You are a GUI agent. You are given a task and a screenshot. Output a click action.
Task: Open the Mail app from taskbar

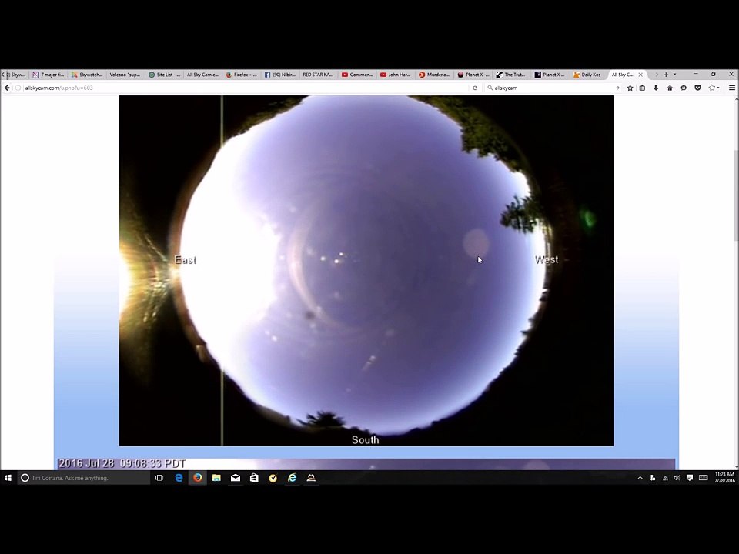pos(236,478)
